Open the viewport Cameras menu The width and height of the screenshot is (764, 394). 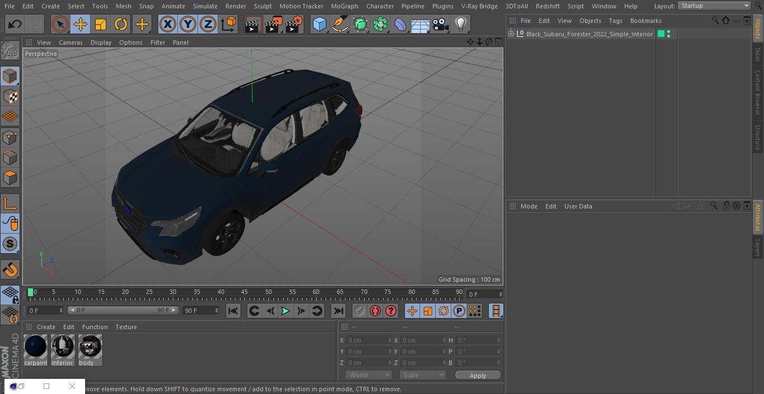click(70, 42)
